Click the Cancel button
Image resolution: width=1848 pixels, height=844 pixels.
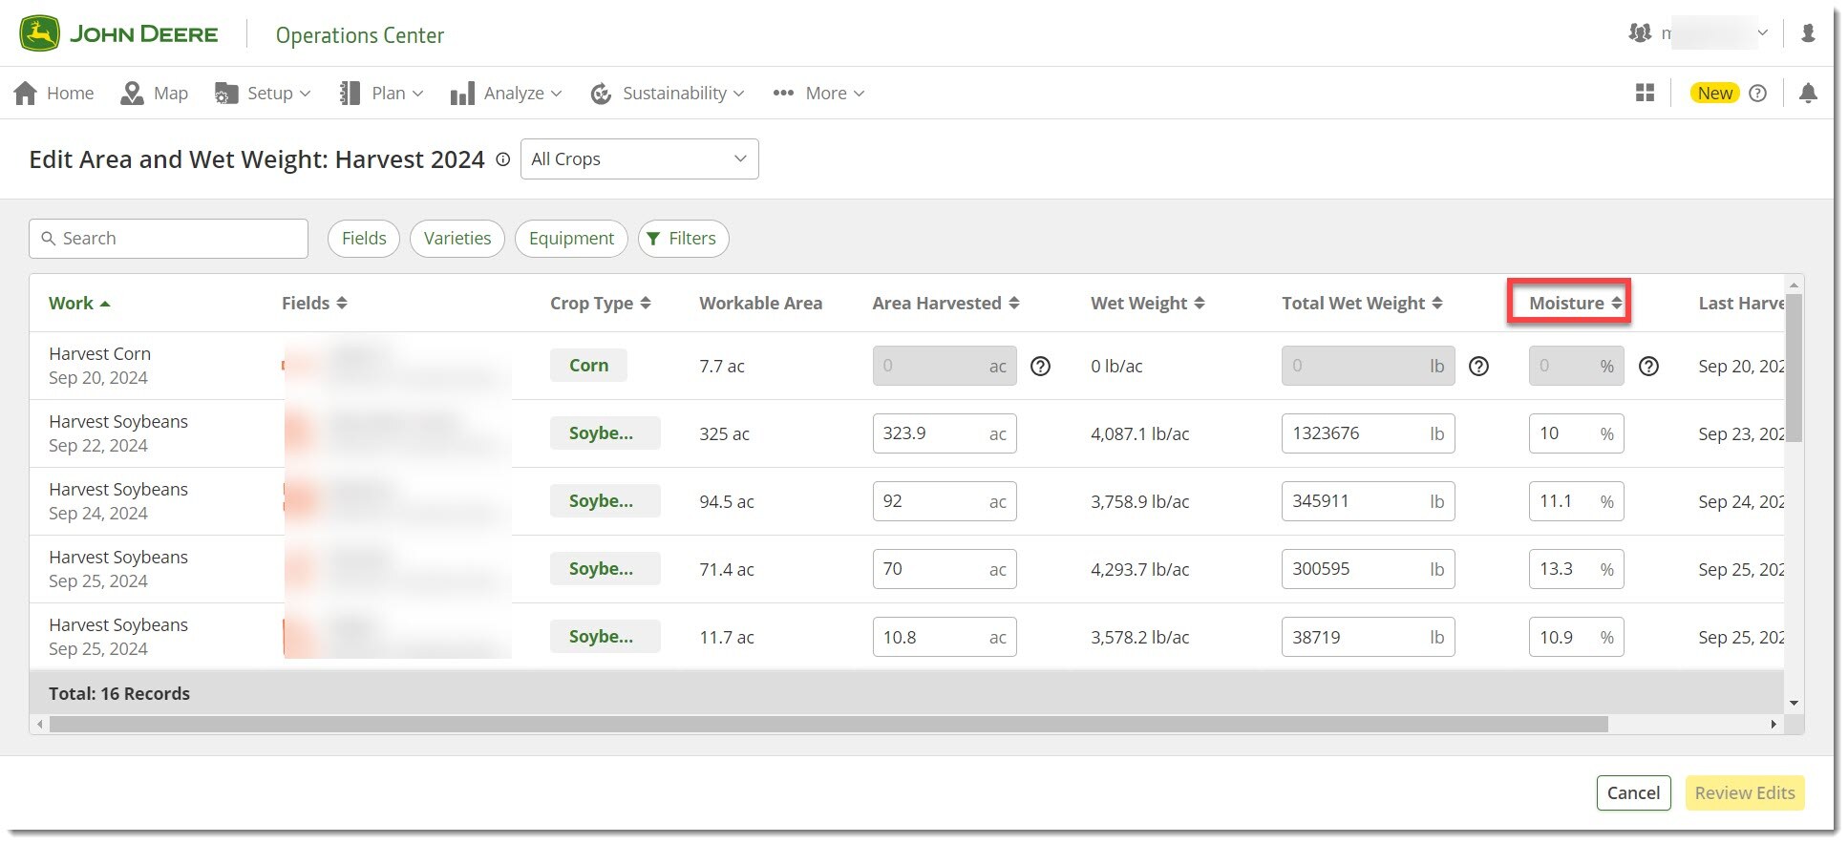1632,793
